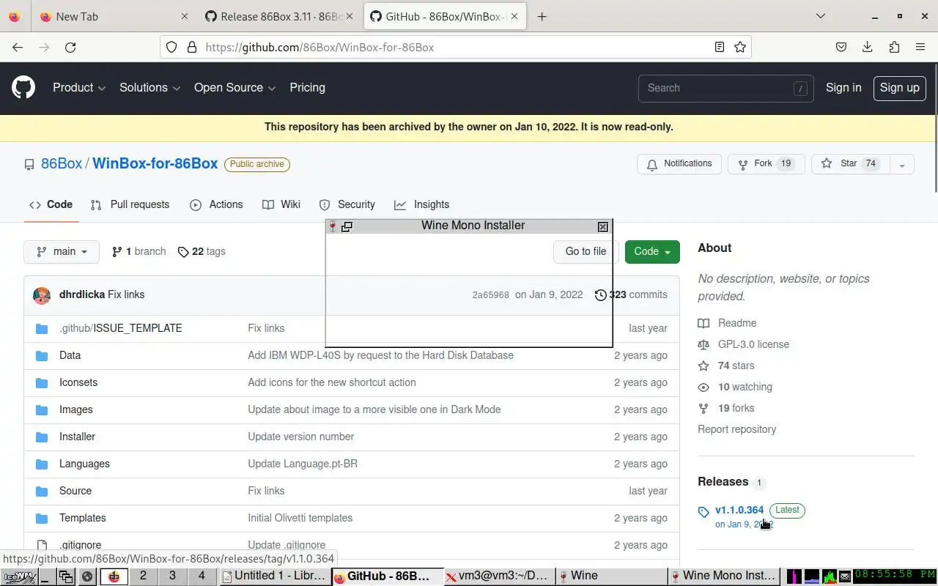Toggle reader view icon in address bar
The width and height of the screenshot is (938, 586).
click(720, 47)
